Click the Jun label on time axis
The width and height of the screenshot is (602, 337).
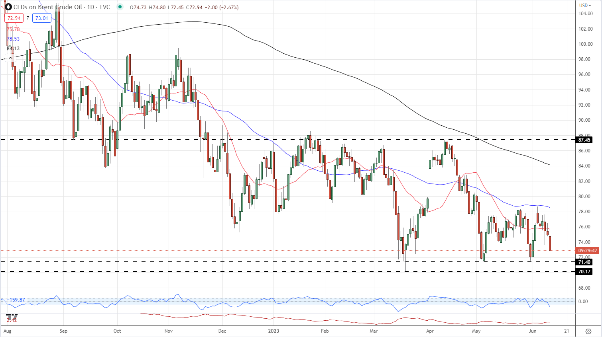532,331
